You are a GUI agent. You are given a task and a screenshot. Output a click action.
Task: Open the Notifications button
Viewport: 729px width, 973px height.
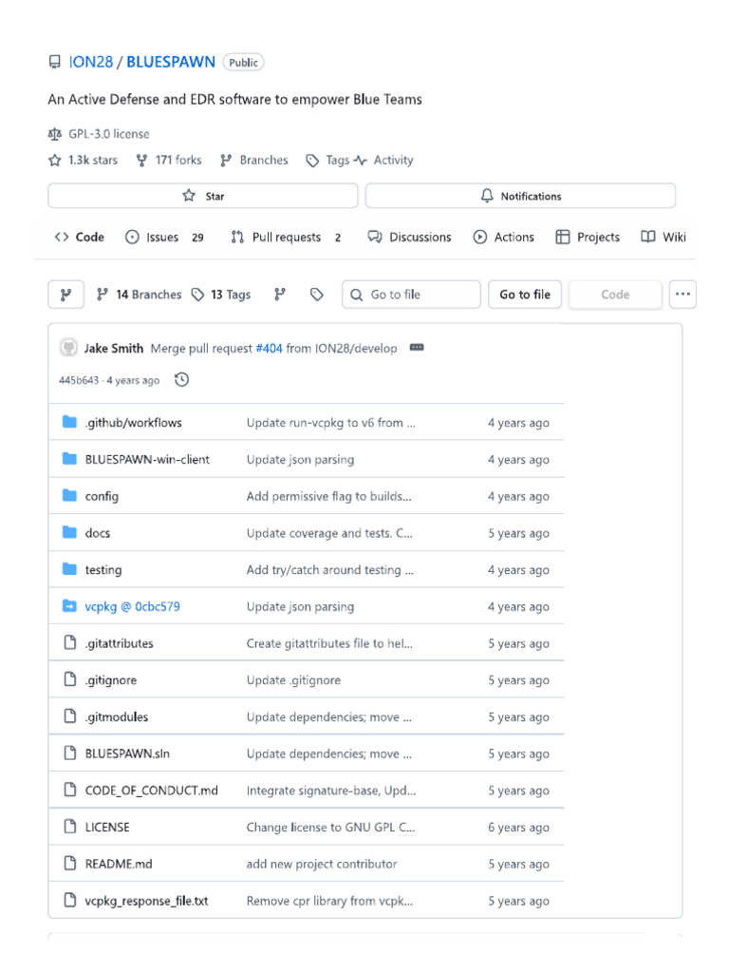pyautogui.click(x=521, y=196)
